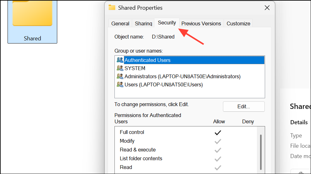Open the Customize tab
This screenshot has height=174, width=311.
click(x=238, y=23)
